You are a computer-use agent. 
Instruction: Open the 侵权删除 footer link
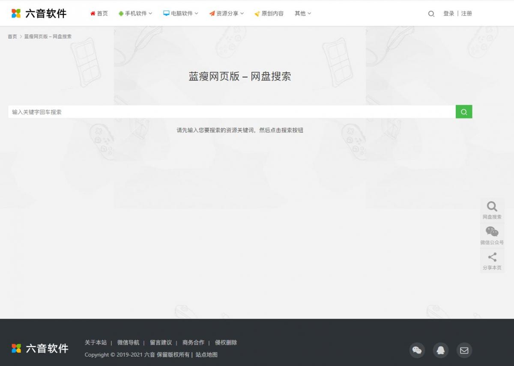pos(226,342)
